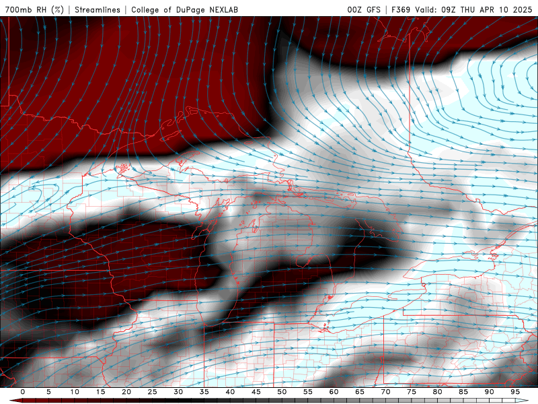Click the "50" value on color scale

coord(282,392)
